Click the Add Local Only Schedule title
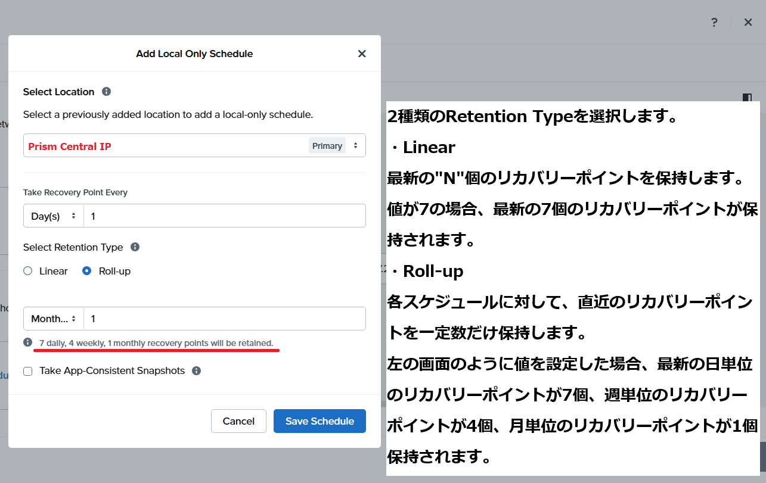Viewport: 766px width, 483px height. pos(194,54)
